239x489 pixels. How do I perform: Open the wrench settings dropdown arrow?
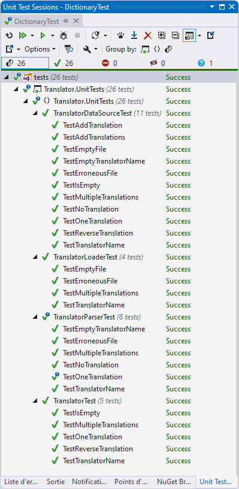pyautogui.click(x=96, y=49)
